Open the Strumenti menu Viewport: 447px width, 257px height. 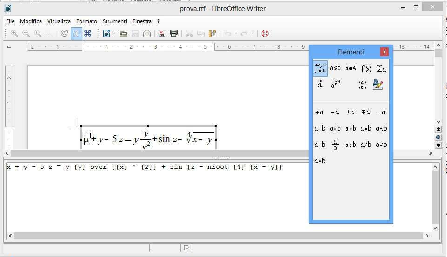[114, 21]
